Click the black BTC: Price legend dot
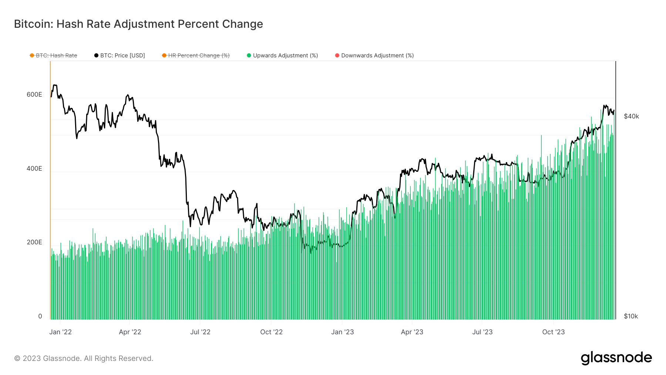Viewport: 666px width, 375px height. tap(96, 56)
